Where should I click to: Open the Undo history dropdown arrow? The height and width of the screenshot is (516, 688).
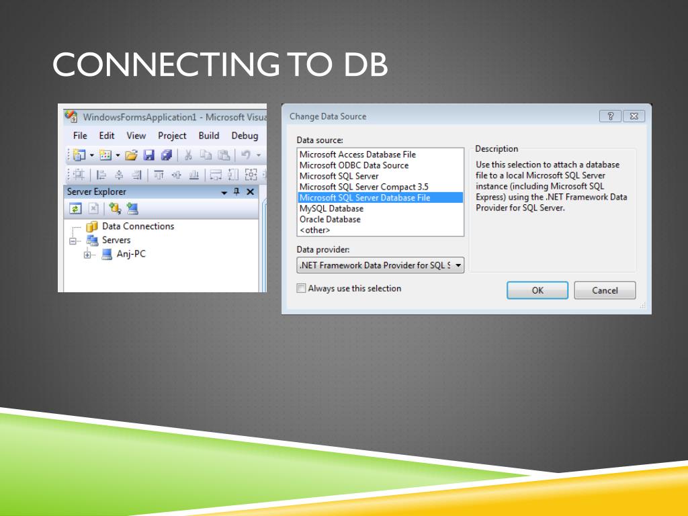click(x=259, y=155)
